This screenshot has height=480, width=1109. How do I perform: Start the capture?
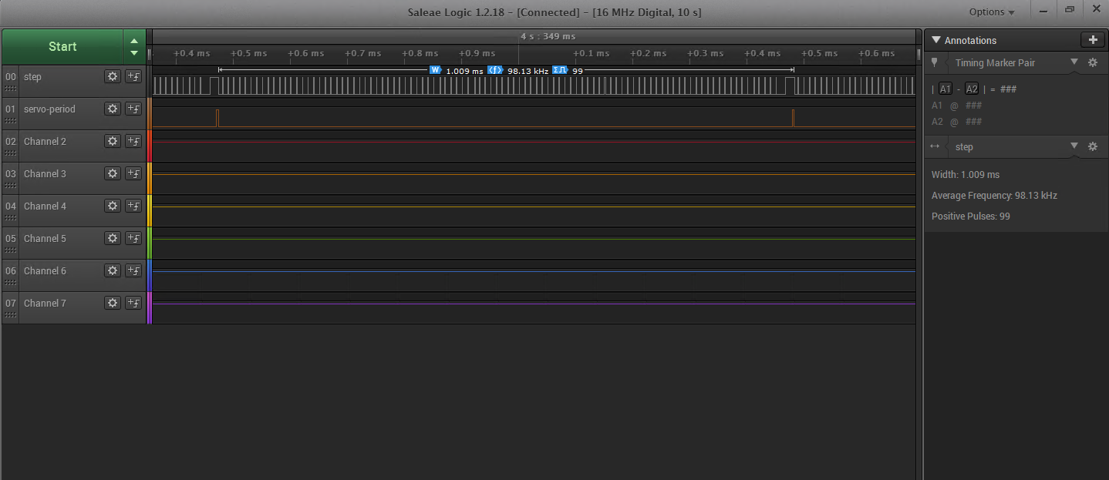tap(62, 46)
